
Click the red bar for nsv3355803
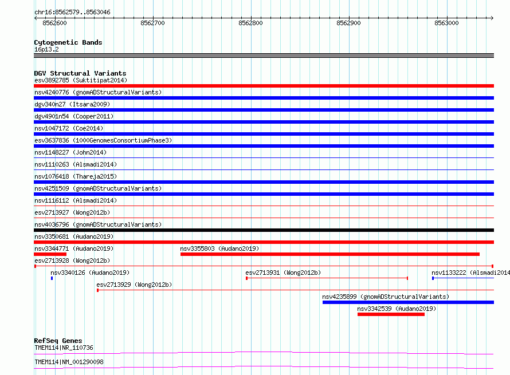click(x=330, y=254)
